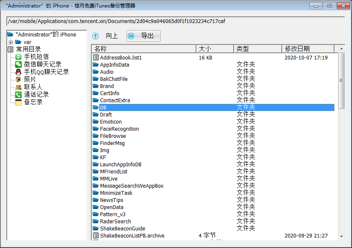The width and height of the screenshot is (352, 248).
Task: Select the Img folder icon
Action: (96, 150)
